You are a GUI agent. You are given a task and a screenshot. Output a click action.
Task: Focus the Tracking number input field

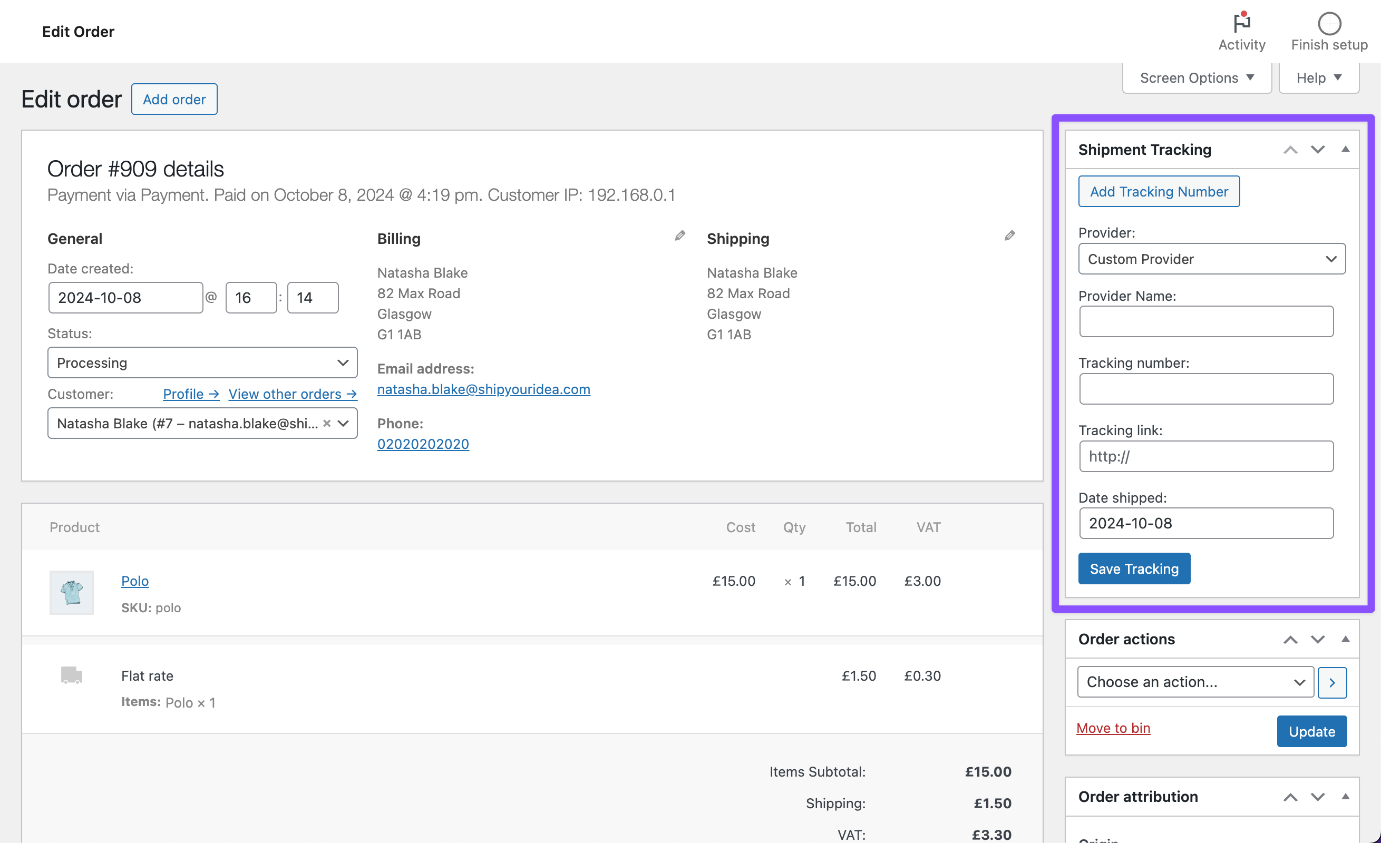pos(1205,389)
